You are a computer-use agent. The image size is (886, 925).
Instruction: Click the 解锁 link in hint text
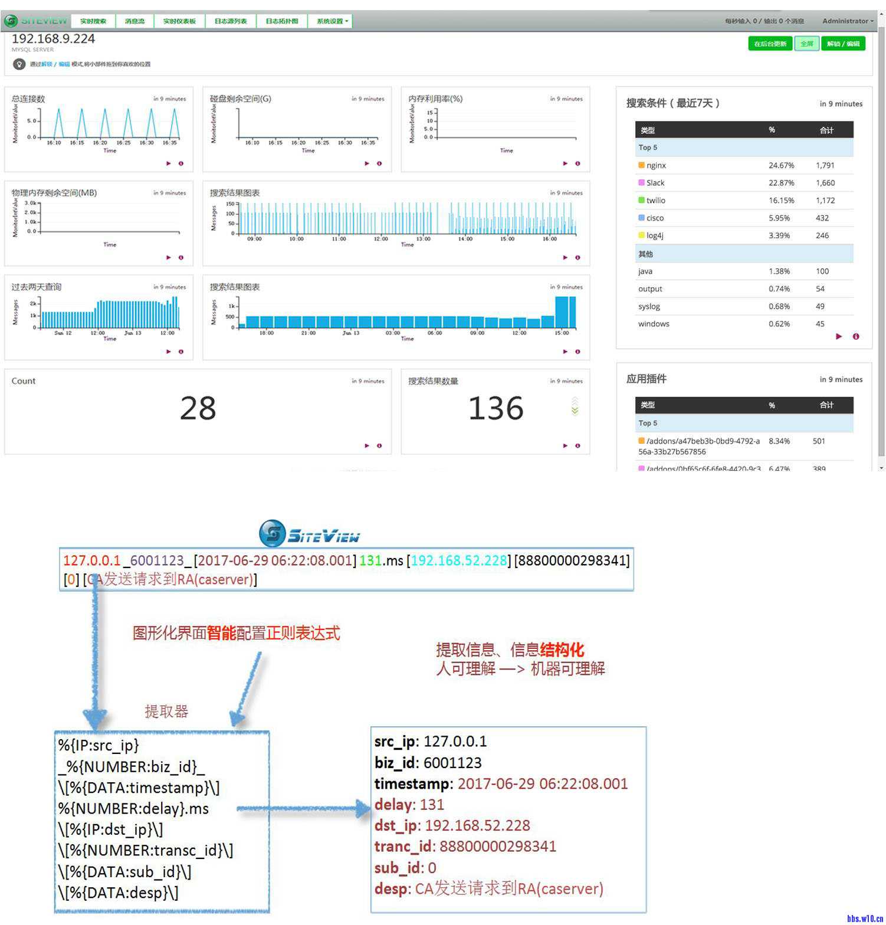47,64
